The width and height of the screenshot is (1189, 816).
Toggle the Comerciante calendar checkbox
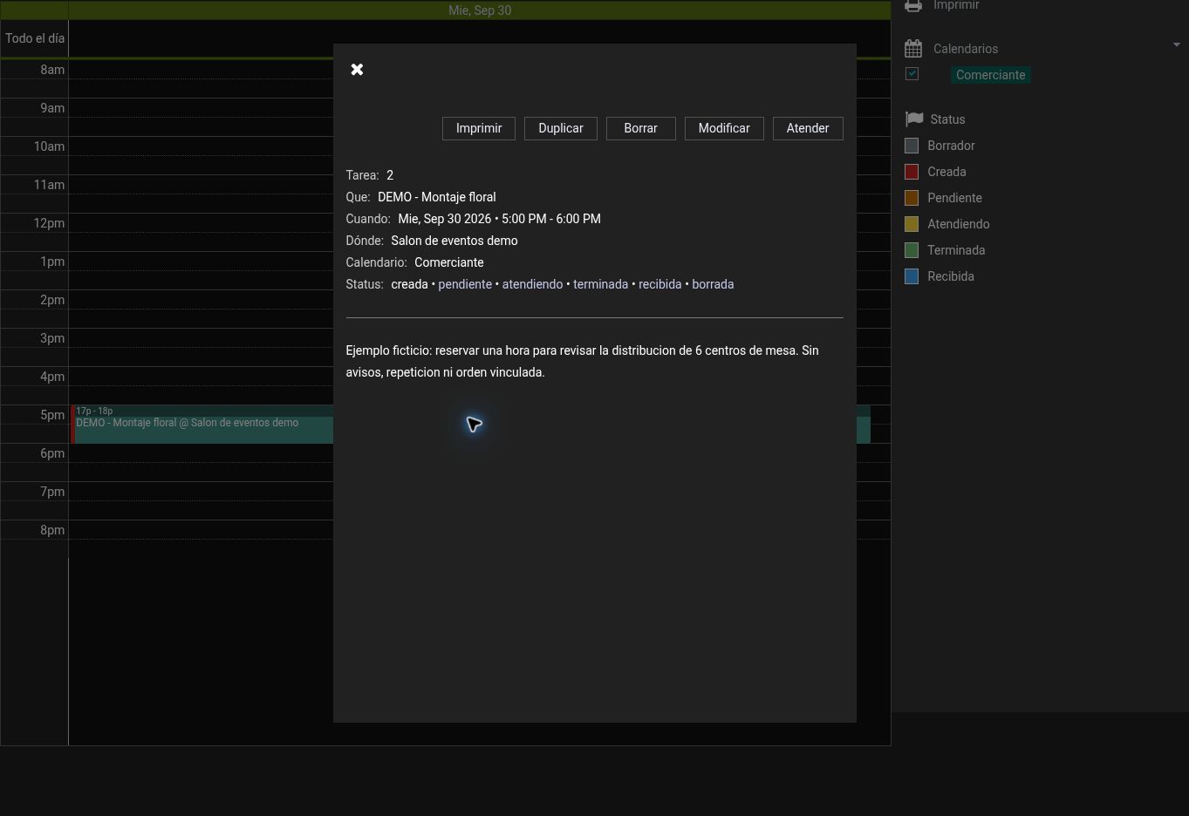[x=912, y=74]
